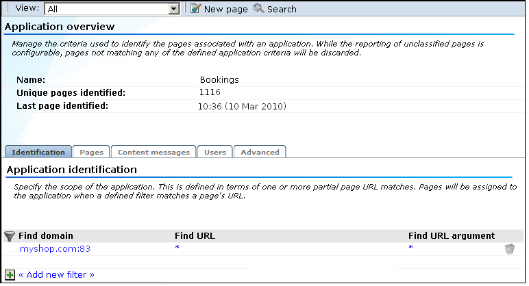The width and height of the screenshot is (529, 286).
Task: Click the funnel filter icon beside Find domain
Action: 10,236
